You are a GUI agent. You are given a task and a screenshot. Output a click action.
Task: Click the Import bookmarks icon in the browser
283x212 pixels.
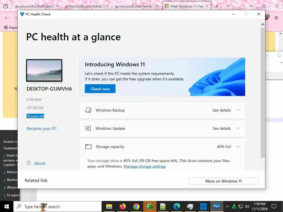(6, 27)
